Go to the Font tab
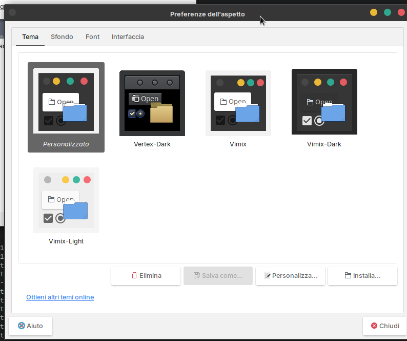 point(92,37)
